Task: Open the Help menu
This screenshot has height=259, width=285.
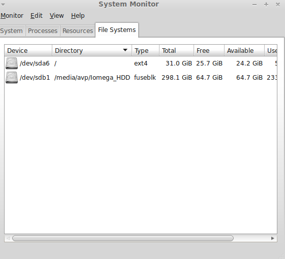Action: tap(78, 16)
